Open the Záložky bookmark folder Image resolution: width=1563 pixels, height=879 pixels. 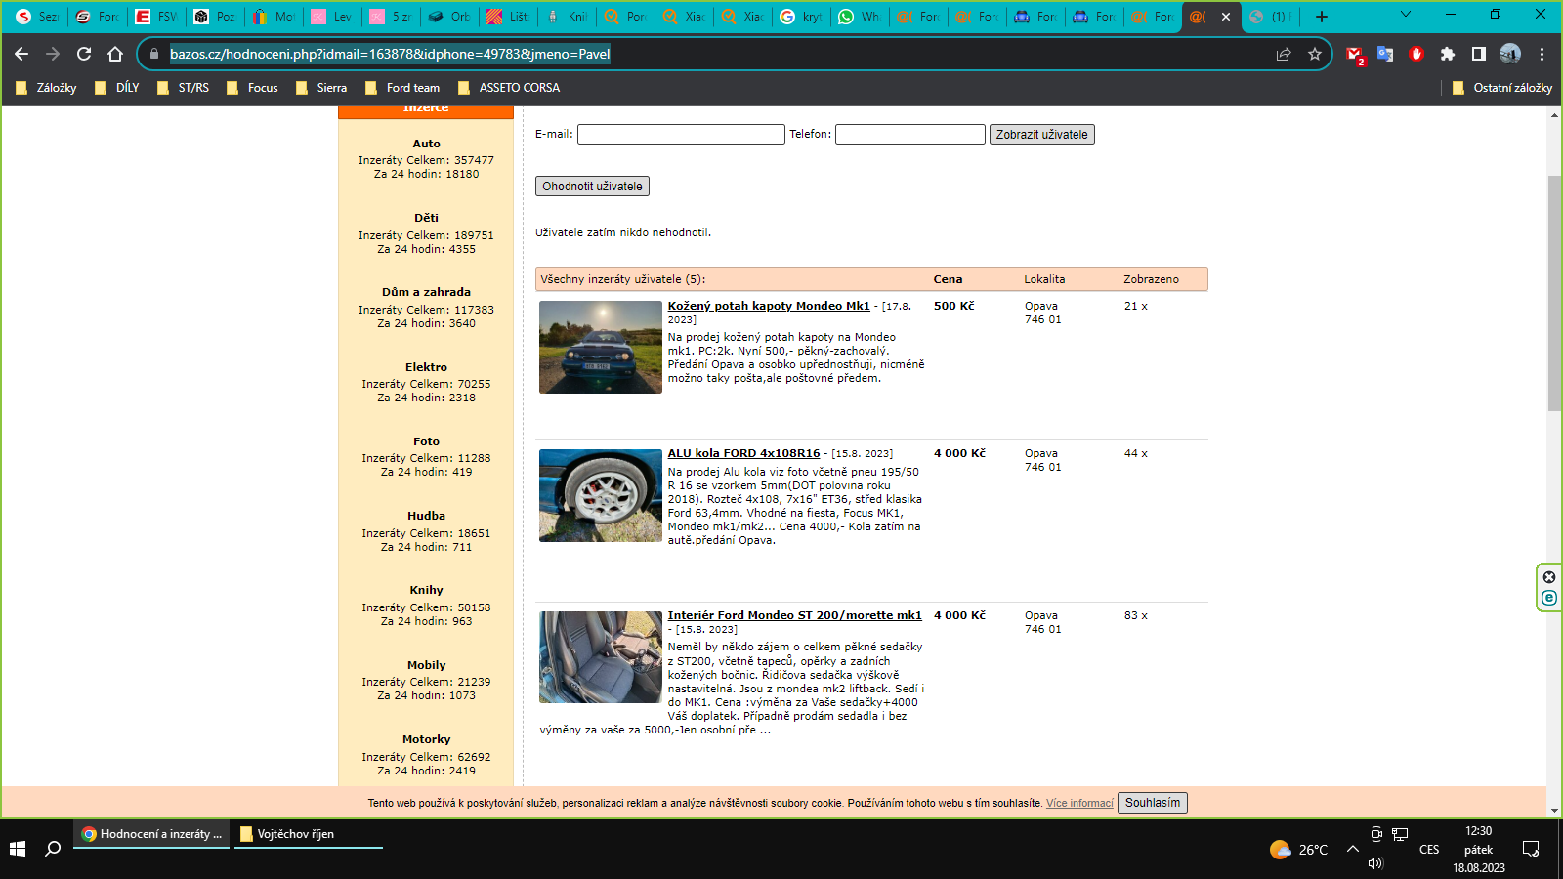[x=46, y=88]
